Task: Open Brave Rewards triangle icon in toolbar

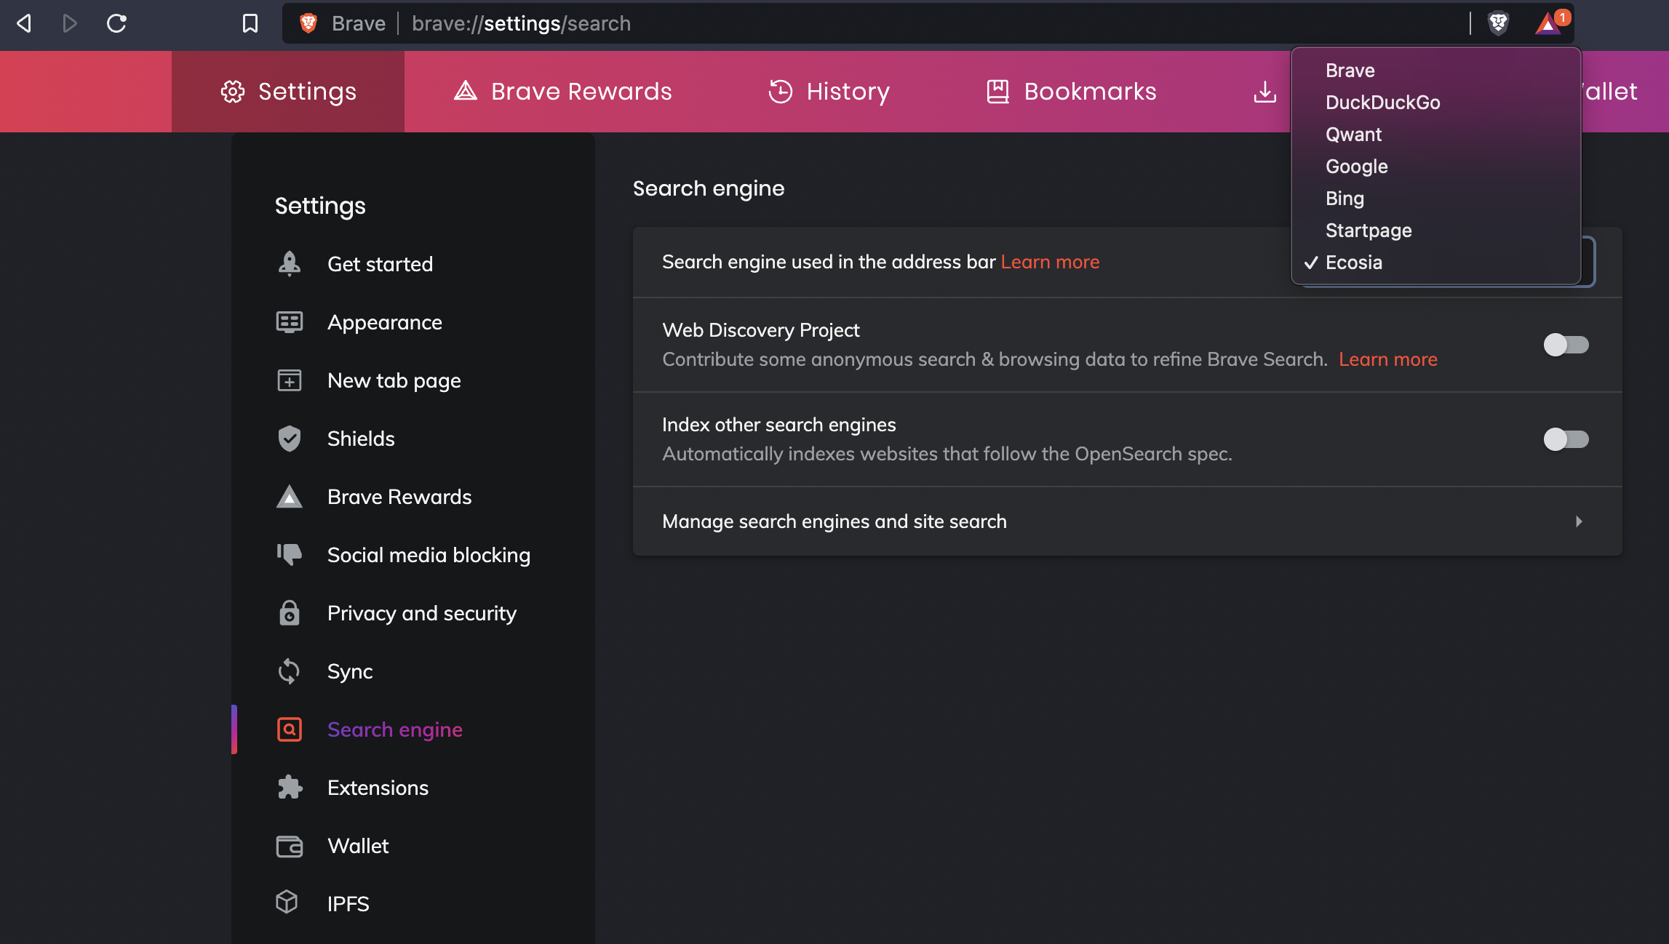Action: coord(1547,25)
